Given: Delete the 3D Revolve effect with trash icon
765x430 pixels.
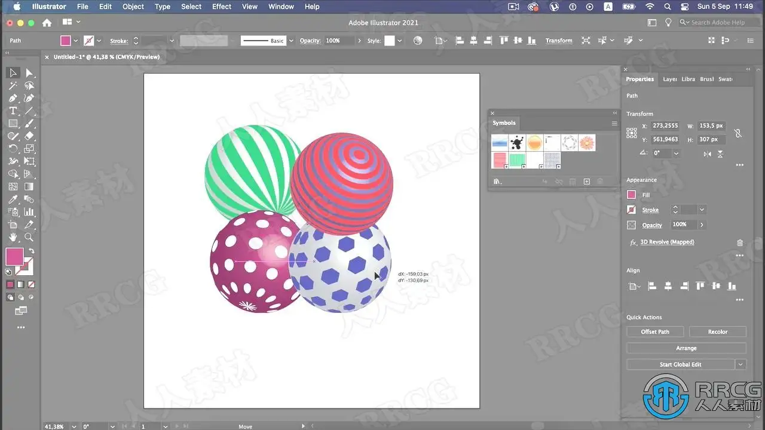Looking at the screenshot, I should coord(740,242).
